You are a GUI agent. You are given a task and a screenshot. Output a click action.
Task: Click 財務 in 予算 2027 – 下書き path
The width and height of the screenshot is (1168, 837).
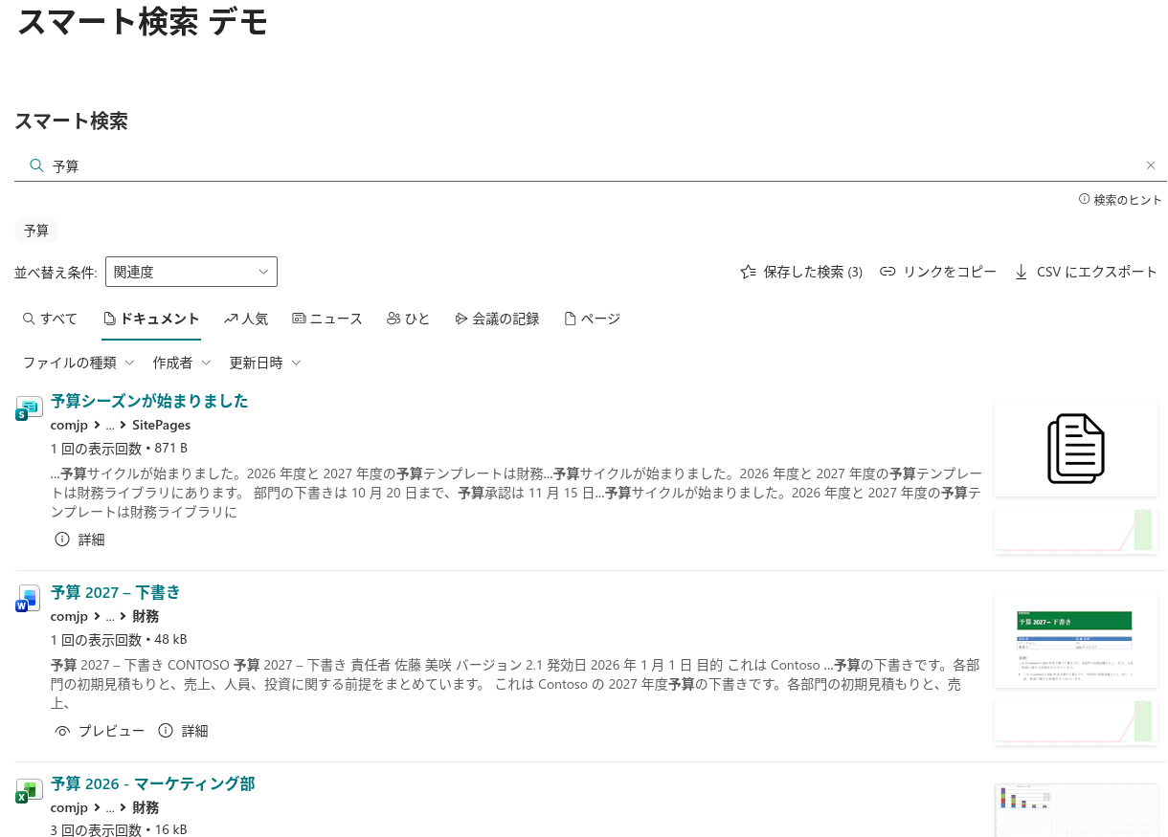[x=146, y=616]
